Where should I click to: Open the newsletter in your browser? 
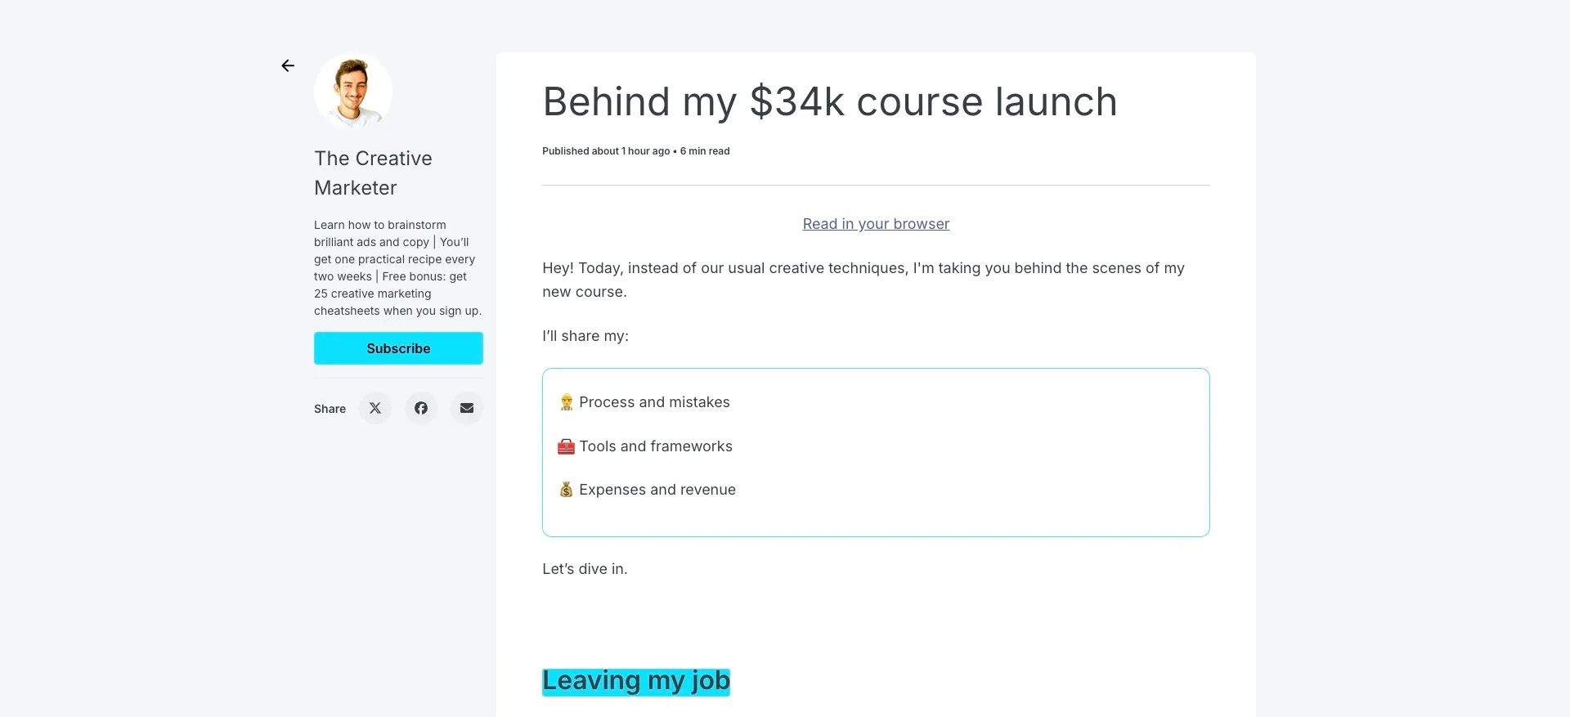pos(876,223)
